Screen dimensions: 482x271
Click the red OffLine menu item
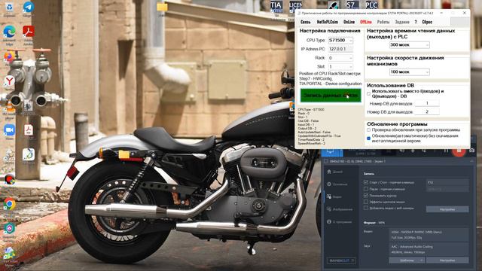[x=366, y=22]
